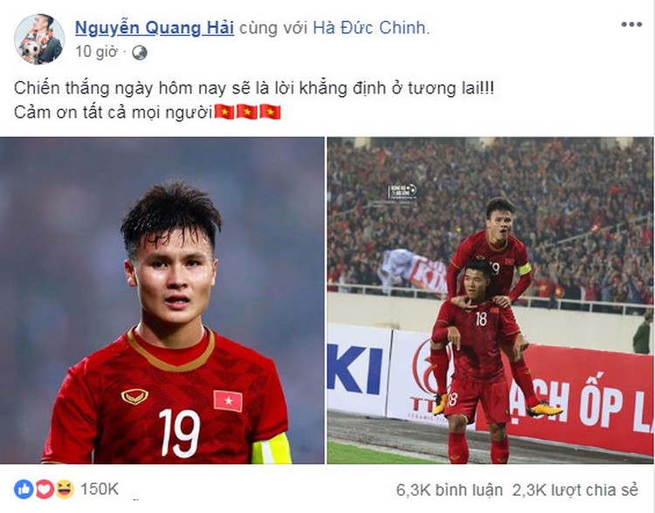This screenshot has width=655, height=513.
Task: Open the post options three-dot menu
Action: [631, 24]
